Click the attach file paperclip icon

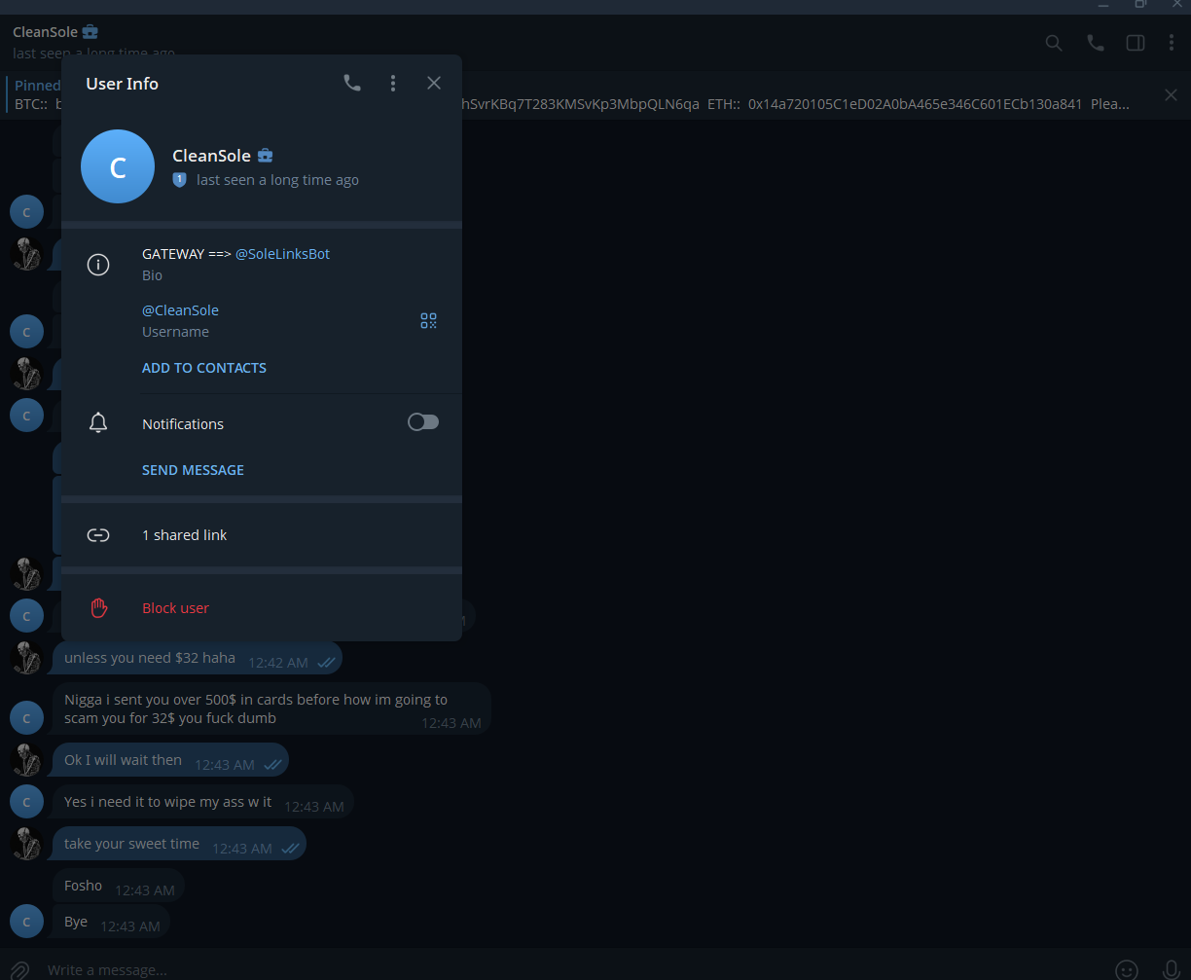pos(19,969)
